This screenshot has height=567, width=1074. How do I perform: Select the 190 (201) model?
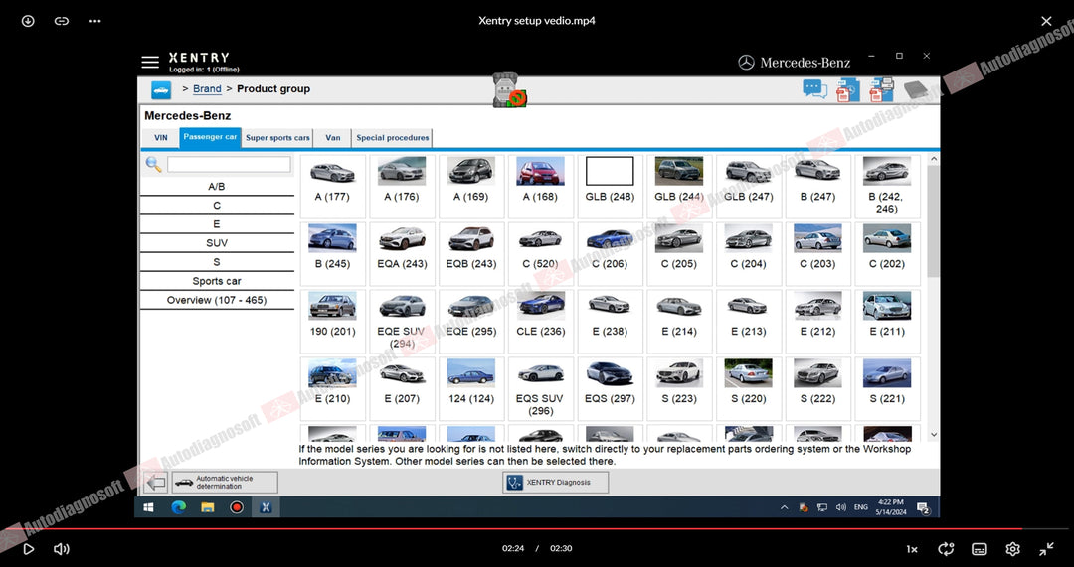332,322
